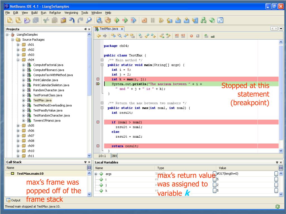Click the Redo arrow icon
The width and height of the screenshot is (286, 214).
[x=80, y=20]
